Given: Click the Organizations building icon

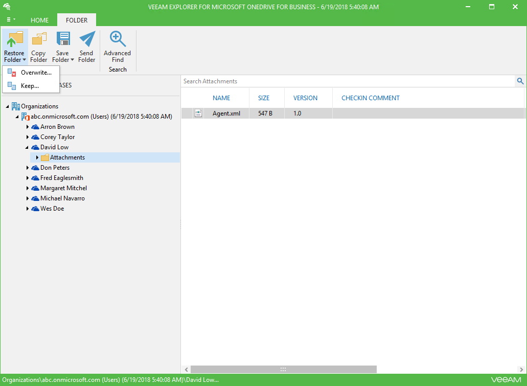Looking at the screenshot, I should click(x=15, y=106).
